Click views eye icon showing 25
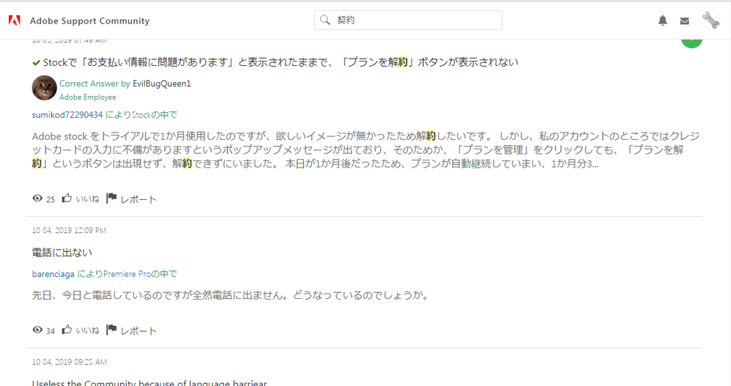 37,198
